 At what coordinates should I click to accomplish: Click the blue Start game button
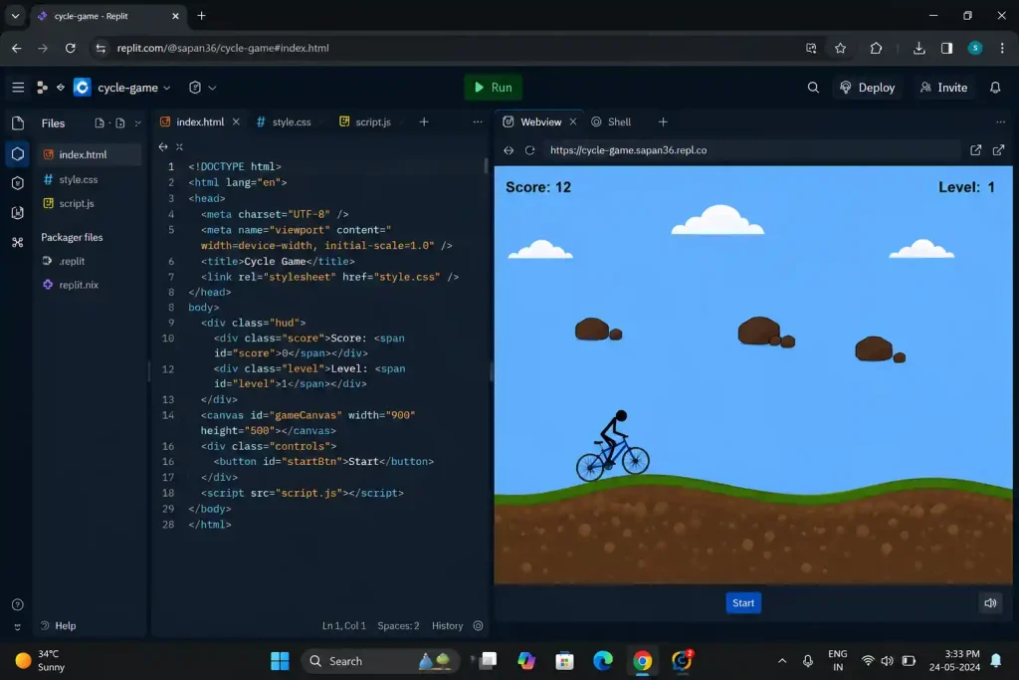[x=743, y=602]
